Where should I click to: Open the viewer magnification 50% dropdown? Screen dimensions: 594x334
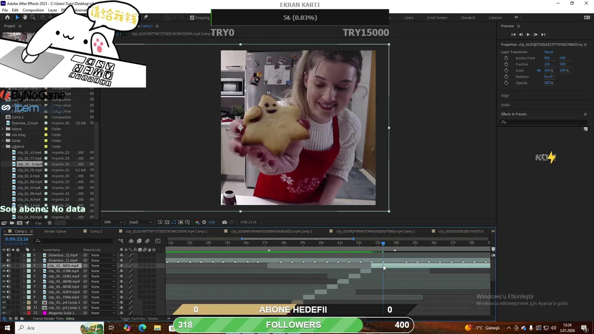pyautogui.click(x=113, y=222)
